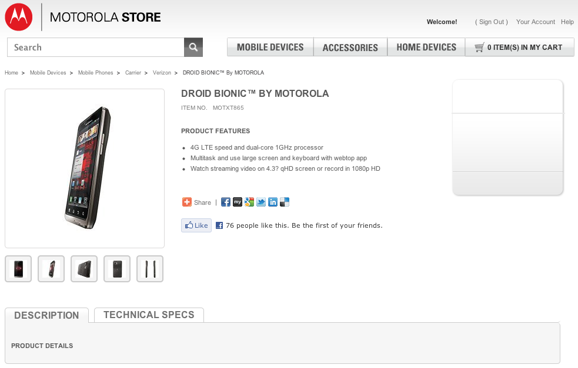Click the Sign Out link
Screen dimensions: 578x368
click(x=492, y=22)
